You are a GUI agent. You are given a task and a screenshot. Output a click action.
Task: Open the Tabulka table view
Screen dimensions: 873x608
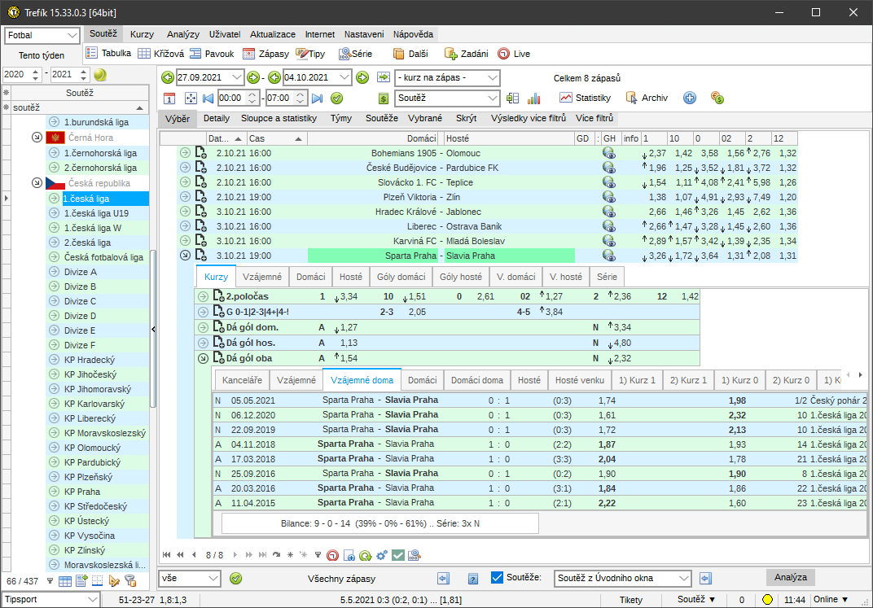click(x=108, y=54)
